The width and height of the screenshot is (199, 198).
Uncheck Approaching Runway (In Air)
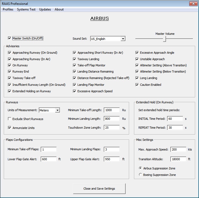pos(9,59)
